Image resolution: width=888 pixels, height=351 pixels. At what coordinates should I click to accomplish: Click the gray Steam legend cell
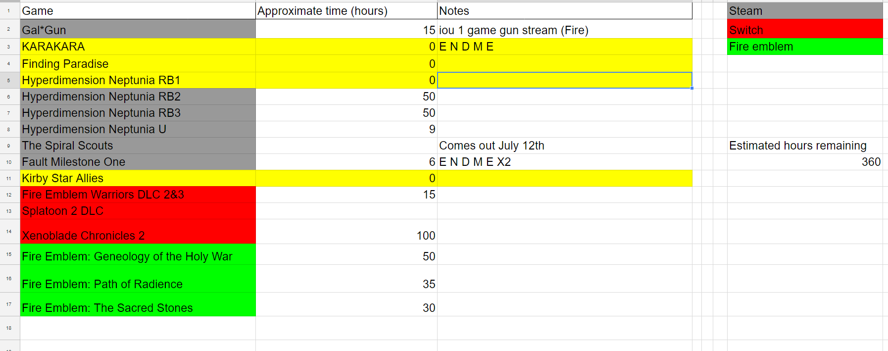click(x=805, y=11)
